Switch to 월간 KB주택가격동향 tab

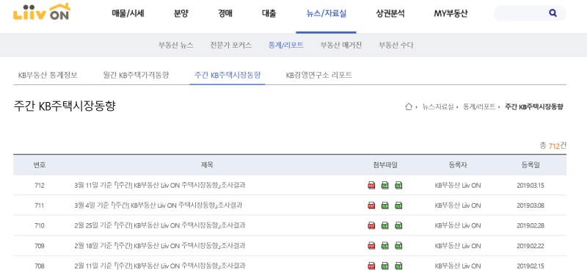[136, 75]
